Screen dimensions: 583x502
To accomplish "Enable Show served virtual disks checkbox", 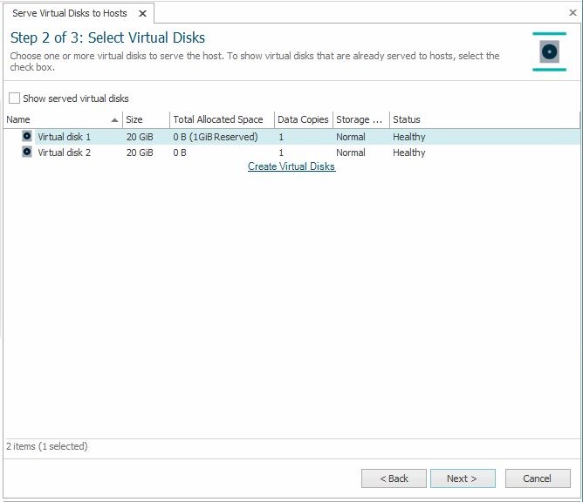I will (14, 98).
